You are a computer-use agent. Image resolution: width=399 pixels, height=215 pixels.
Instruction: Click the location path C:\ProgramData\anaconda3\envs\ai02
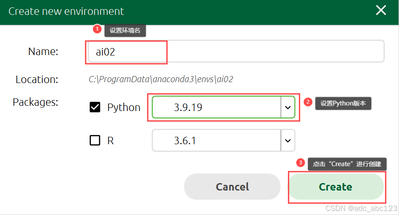[161, 79]
